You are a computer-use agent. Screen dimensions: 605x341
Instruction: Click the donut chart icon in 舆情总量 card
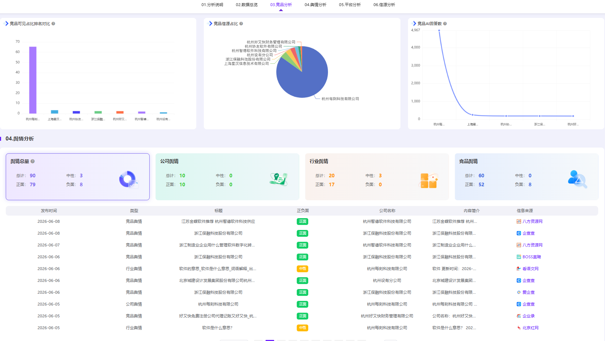point(128,179)
